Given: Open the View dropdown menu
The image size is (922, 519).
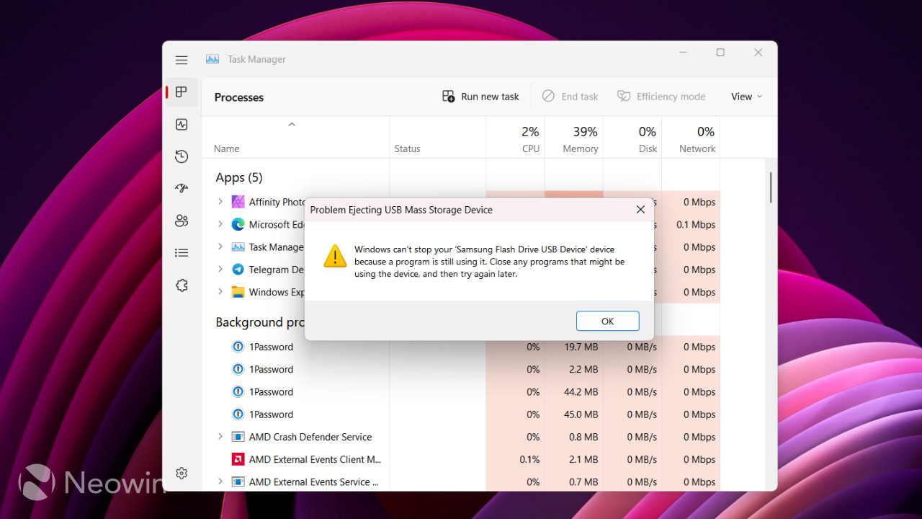Looking at the screenshot, I should [746, 97].
